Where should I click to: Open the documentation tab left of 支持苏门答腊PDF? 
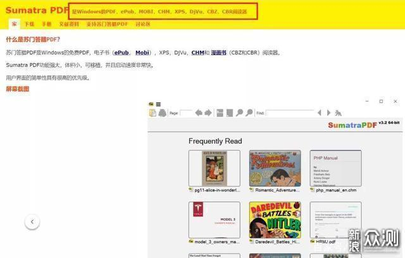(x=69, y=24)
